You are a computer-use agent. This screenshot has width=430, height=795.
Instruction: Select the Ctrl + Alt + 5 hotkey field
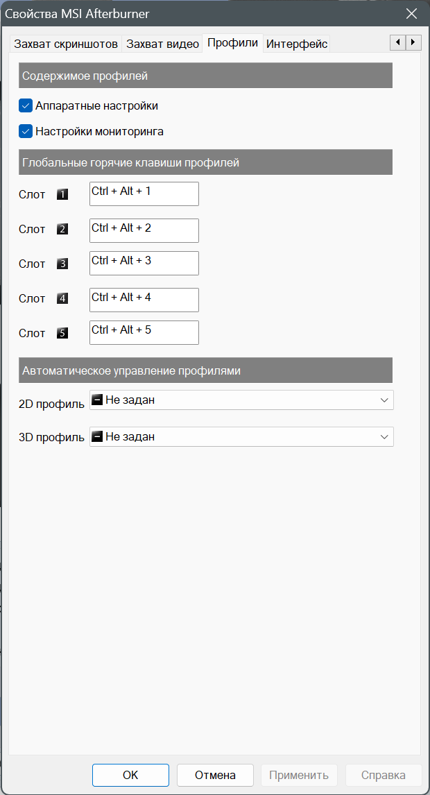point(144,333)
